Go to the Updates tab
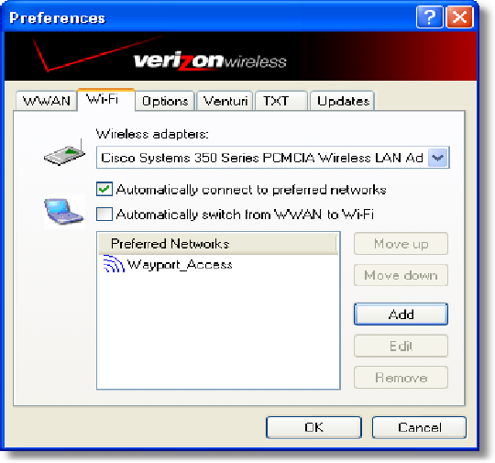495x463 pixels. (343, 101)
